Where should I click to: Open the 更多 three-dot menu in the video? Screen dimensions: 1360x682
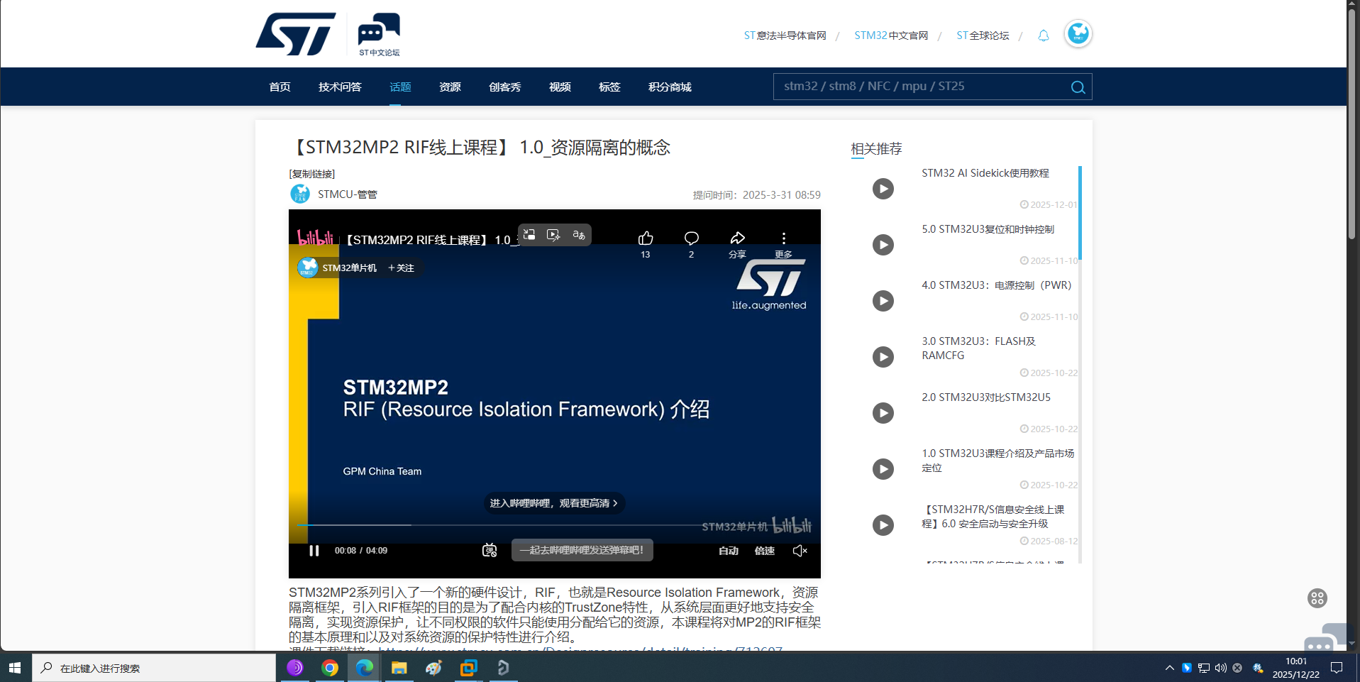784,238
